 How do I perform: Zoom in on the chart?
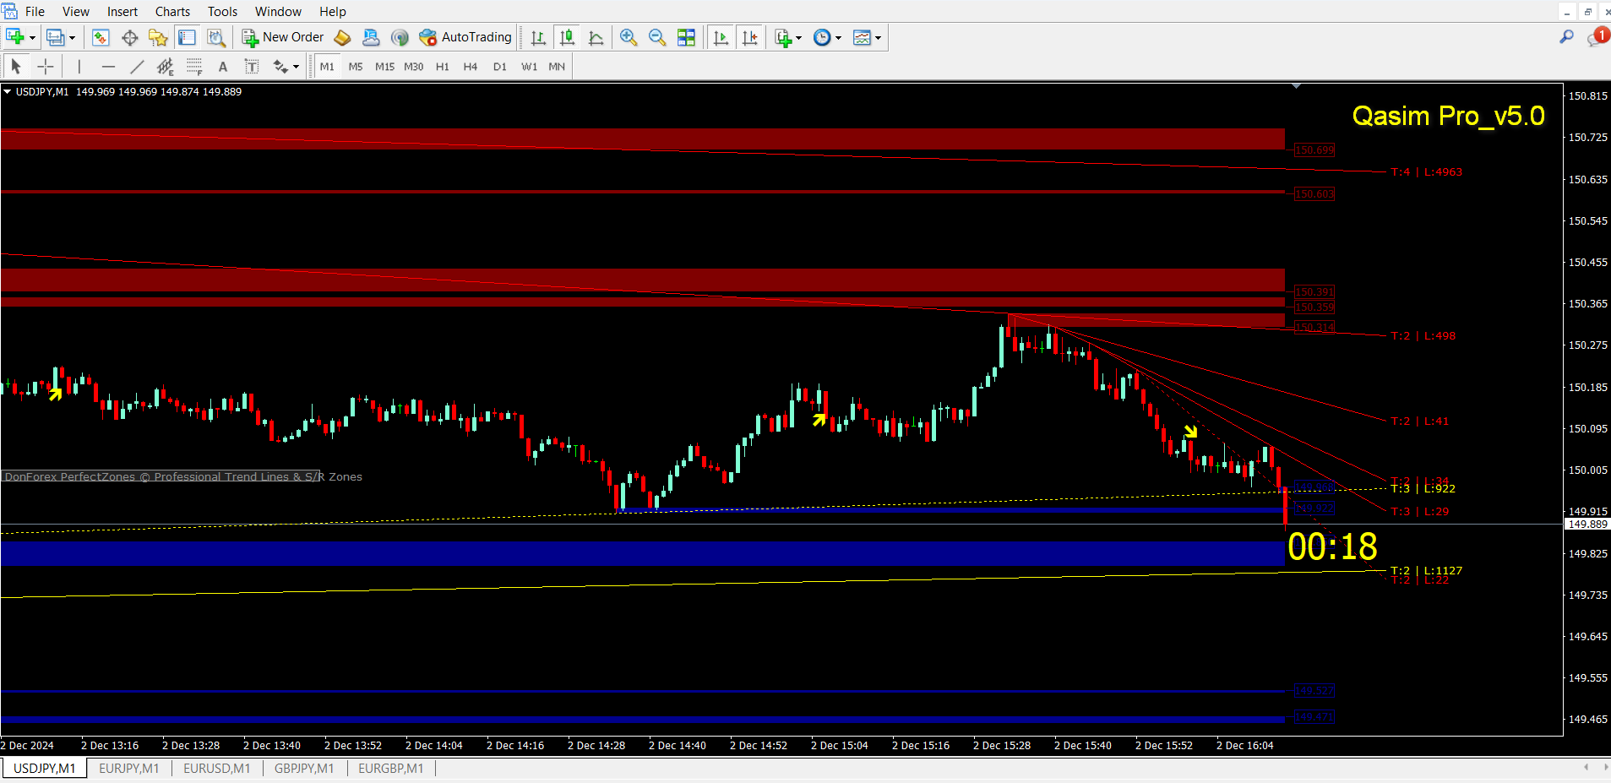coord(629,37)
